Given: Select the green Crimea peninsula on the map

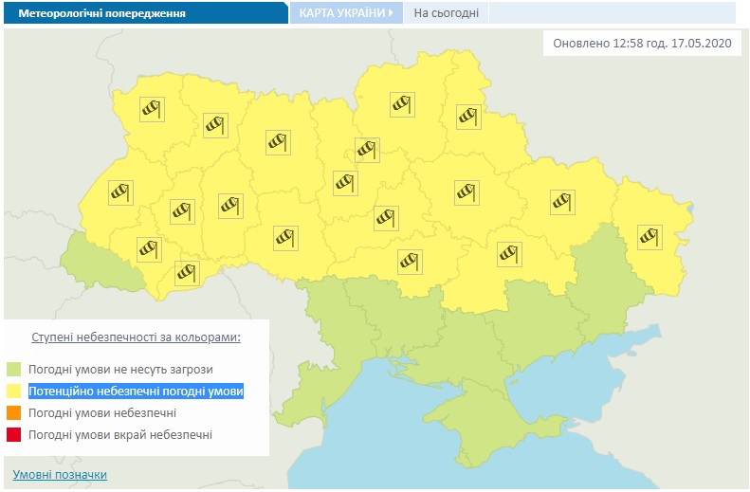Looking at the screenshot, I should click(x=488, y=421).
